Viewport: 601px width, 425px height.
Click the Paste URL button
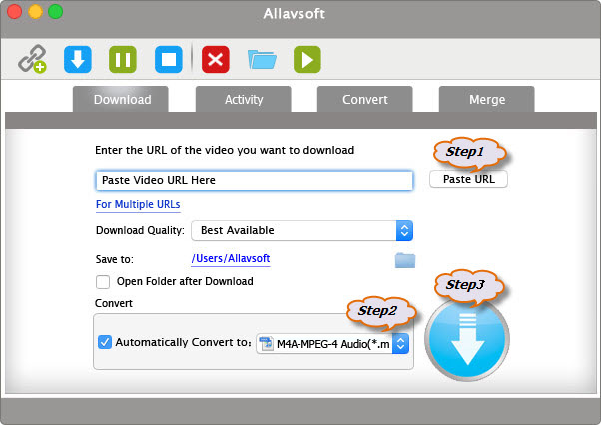[469, 179]
